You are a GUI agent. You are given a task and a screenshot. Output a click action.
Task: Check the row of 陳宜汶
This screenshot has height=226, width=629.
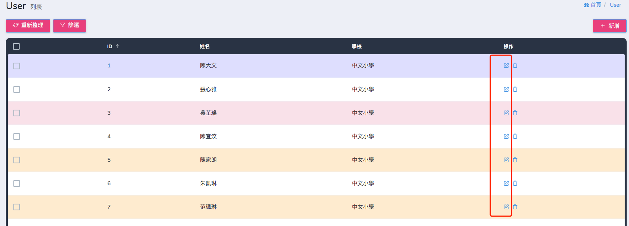tap(17, 136)
